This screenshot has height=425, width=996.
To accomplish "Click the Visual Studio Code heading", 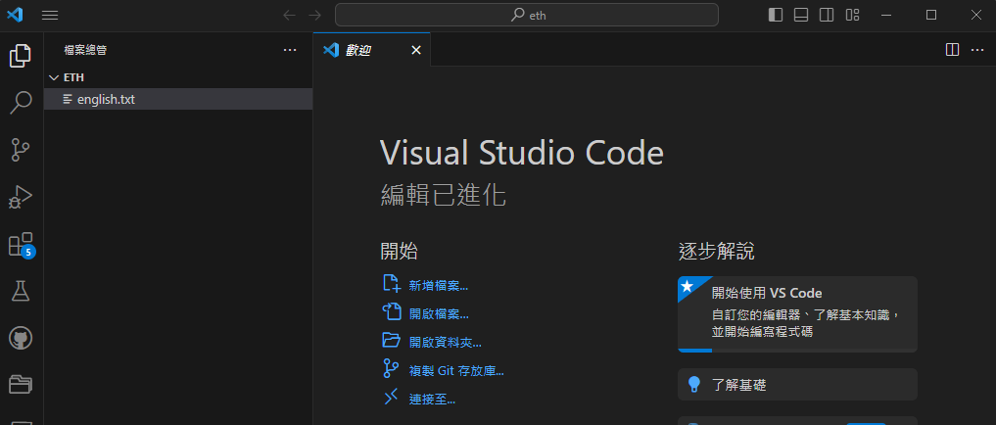I will 521,153.
